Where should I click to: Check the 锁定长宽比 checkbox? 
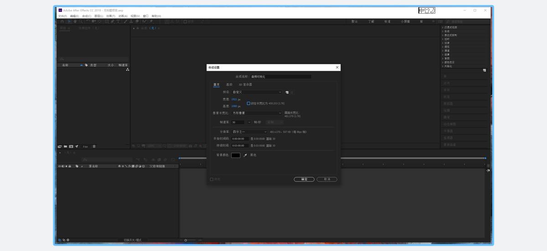[248, 104]
